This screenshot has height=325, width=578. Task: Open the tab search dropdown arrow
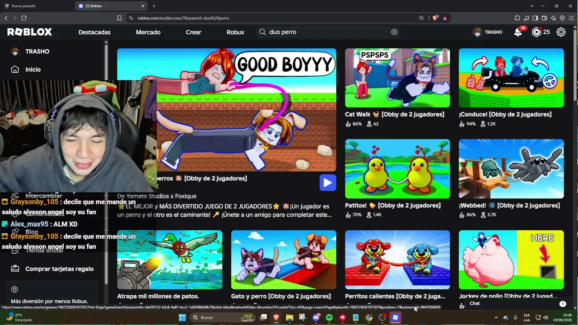pyautogui.click(x=531, y=6)
